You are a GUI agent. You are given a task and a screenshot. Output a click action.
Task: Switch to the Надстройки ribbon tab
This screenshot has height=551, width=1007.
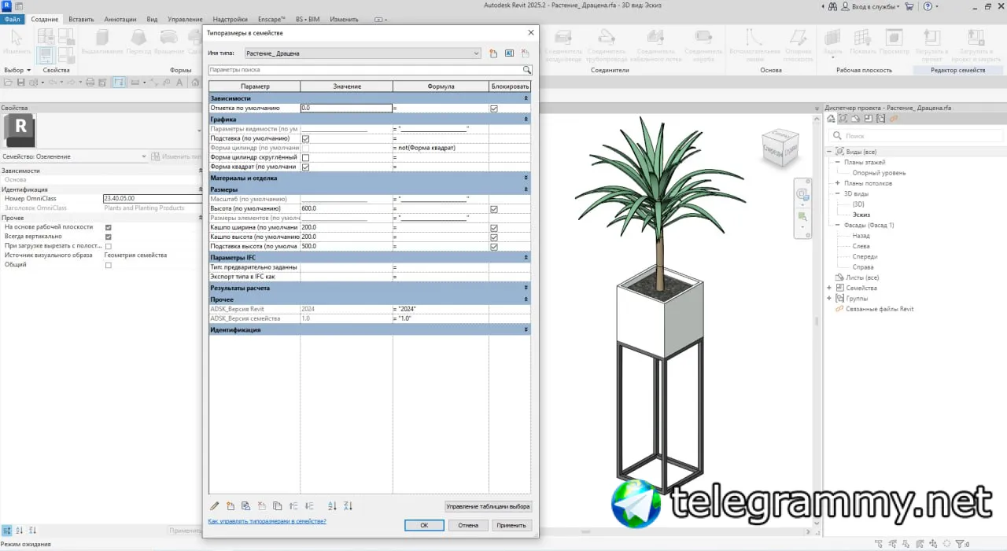click(231, 19)
